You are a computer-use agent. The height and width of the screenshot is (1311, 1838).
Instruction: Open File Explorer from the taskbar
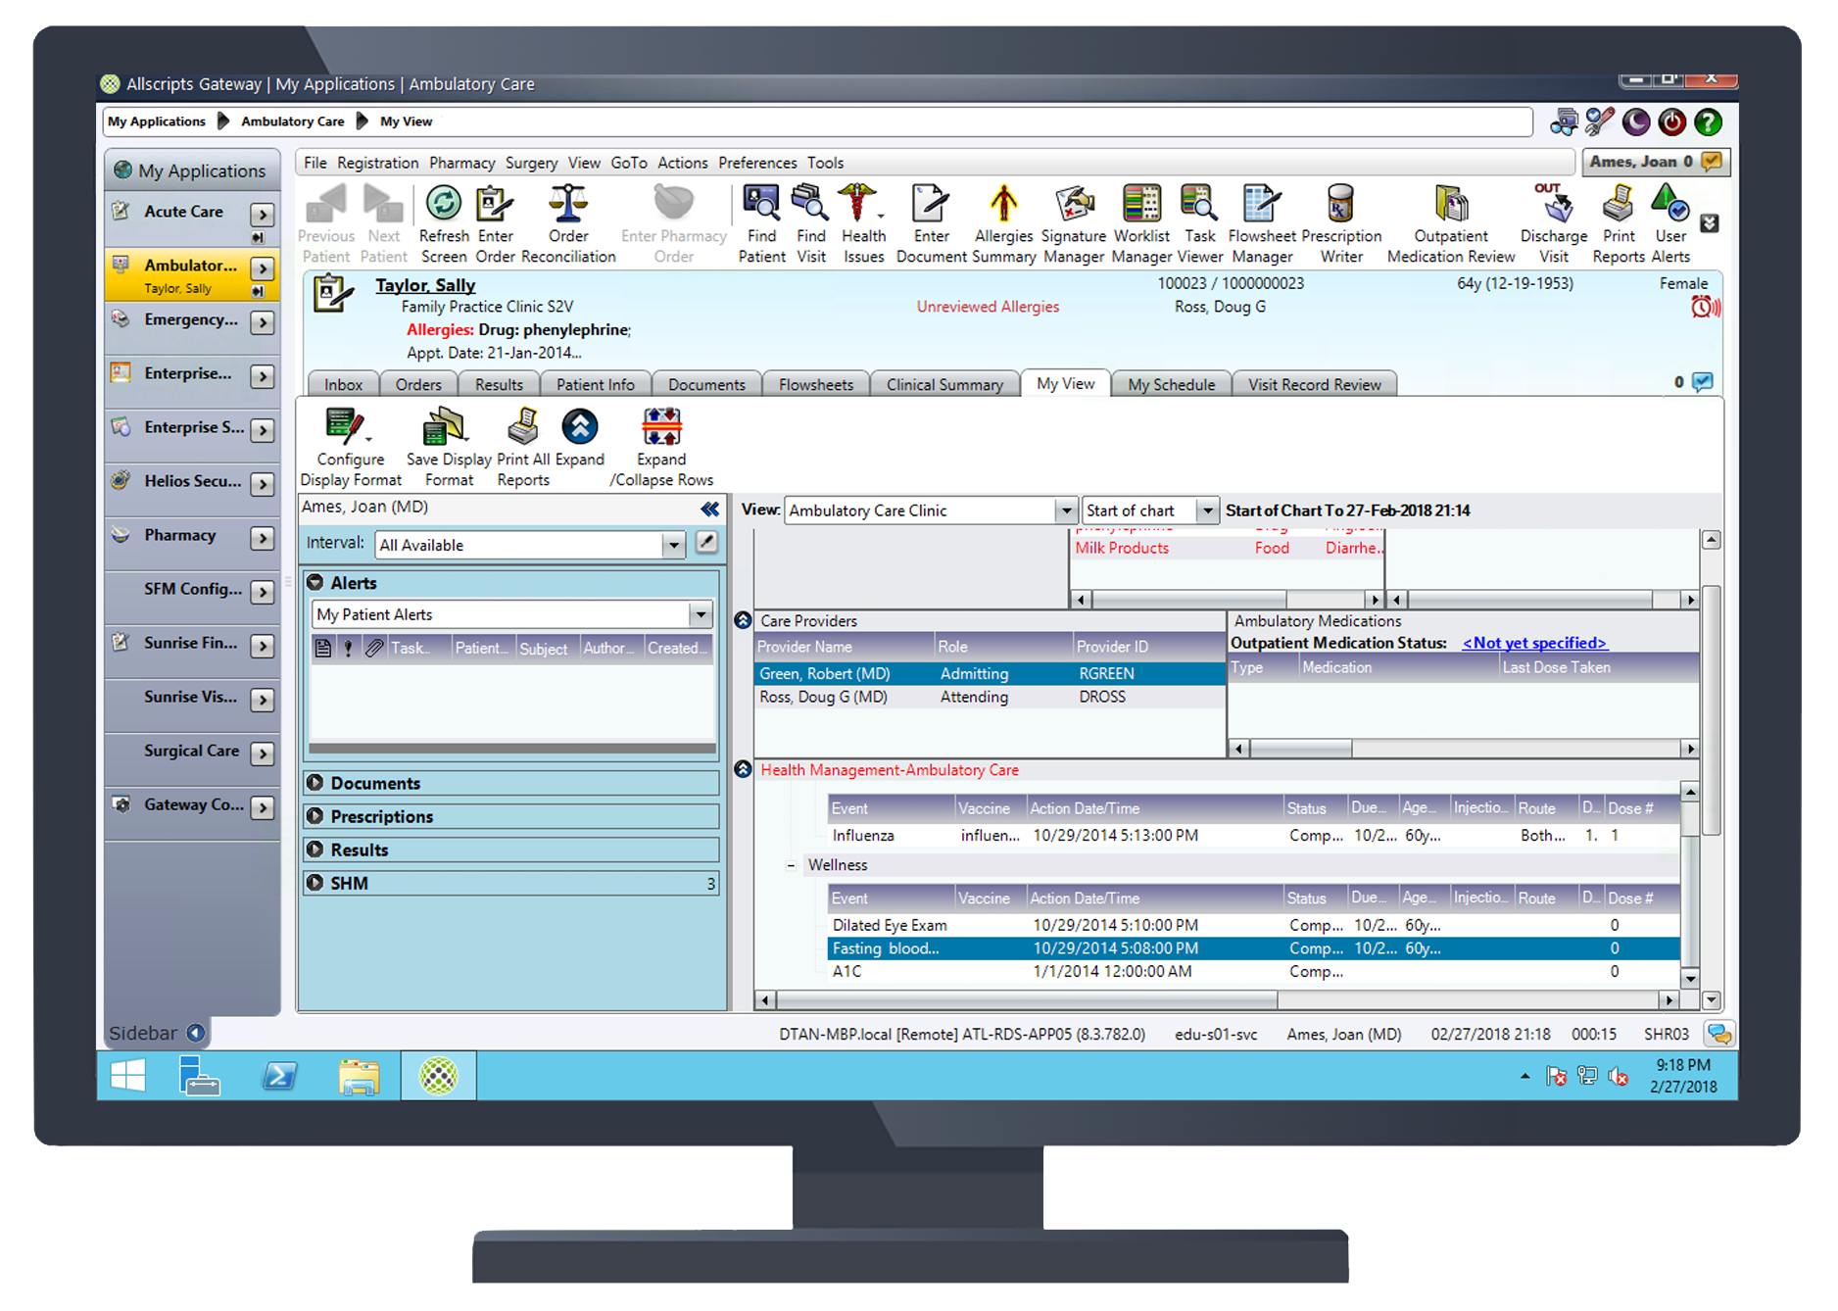(359, 1076)
